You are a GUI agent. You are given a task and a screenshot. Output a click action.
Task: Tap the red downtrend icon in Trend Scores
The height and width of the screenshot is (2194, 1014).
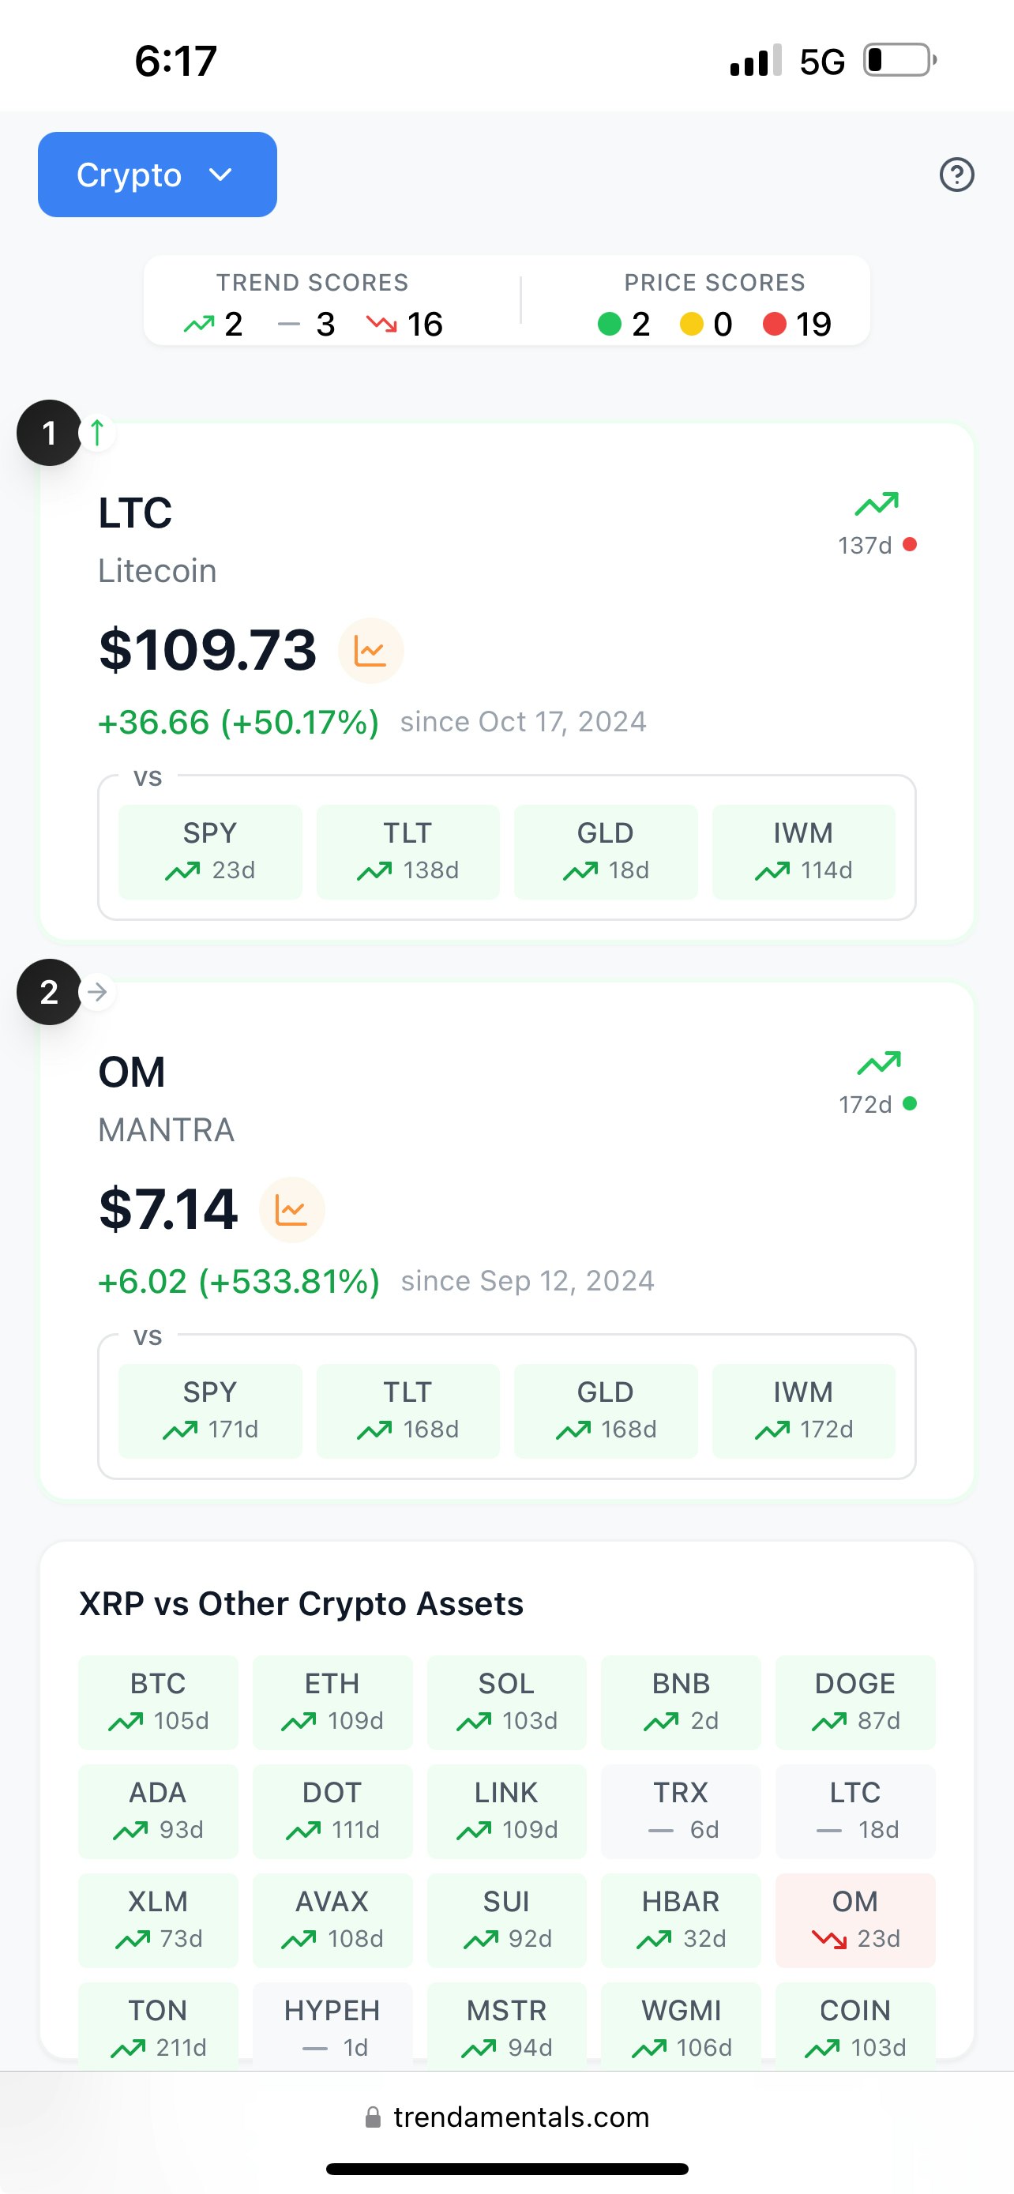[381, 324]
